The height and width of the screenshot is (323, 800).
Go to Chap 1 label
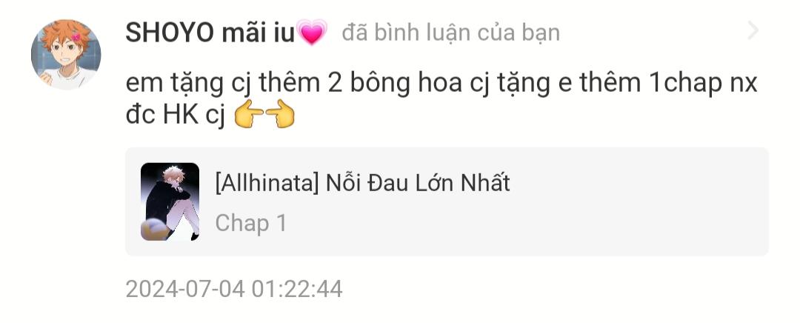(251, 223)
